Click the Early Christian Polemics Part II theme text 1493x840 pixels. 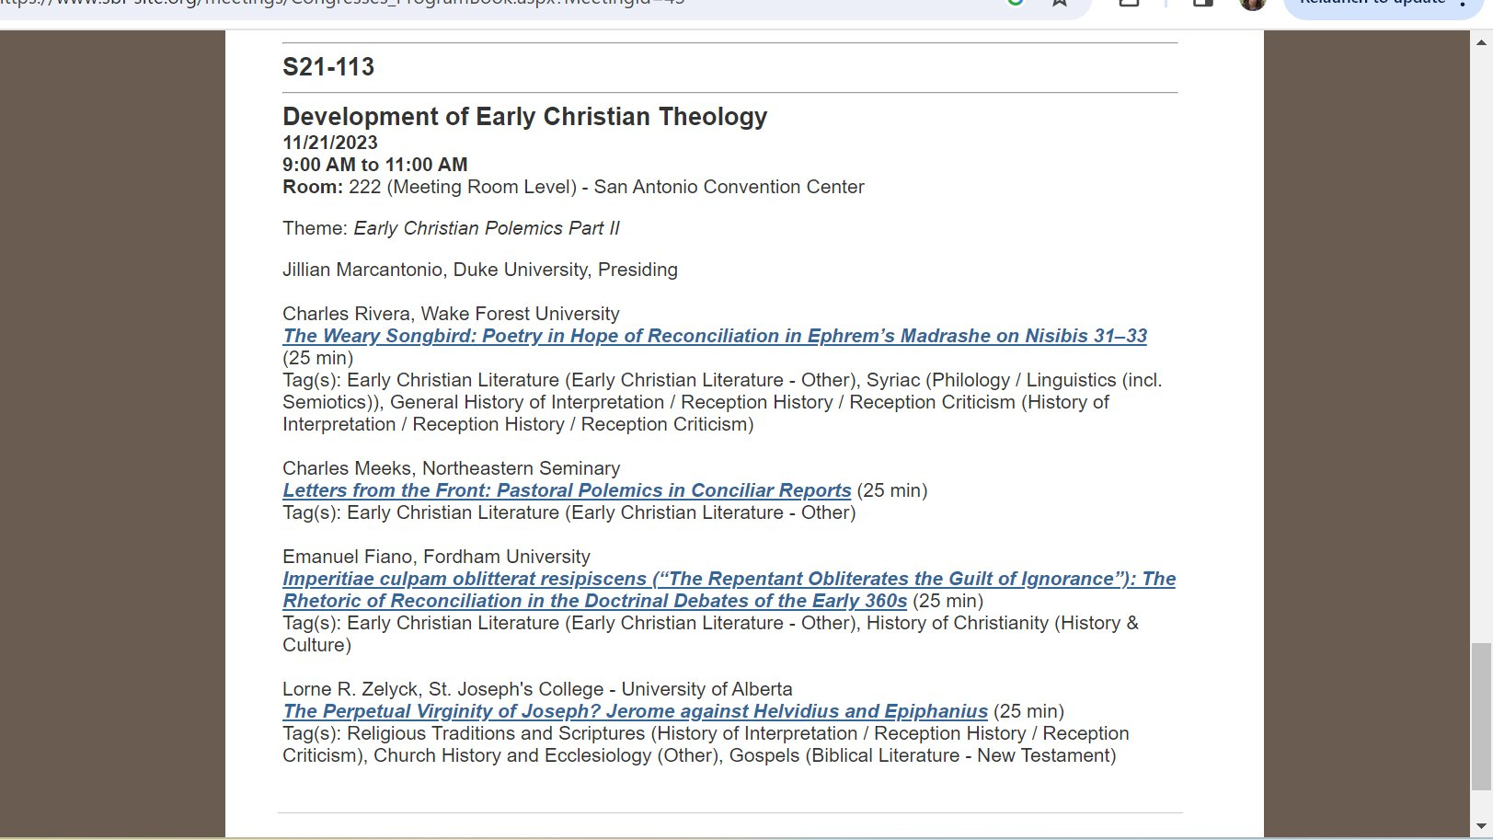click(x=487, y=228)
